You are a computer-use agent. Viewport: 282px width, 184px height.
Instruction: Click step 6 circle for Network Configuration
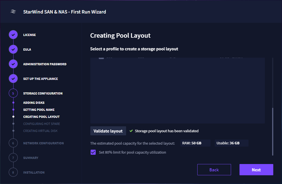coord(13,143)
